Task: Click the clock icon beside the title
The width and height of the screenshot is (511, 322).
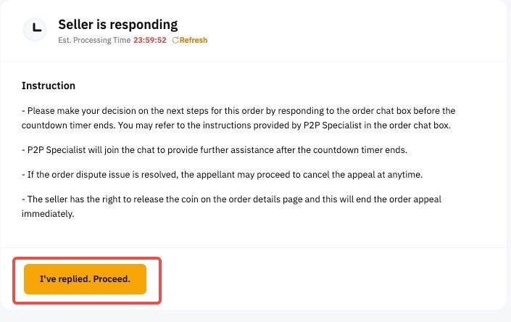Action: point(33,30)
